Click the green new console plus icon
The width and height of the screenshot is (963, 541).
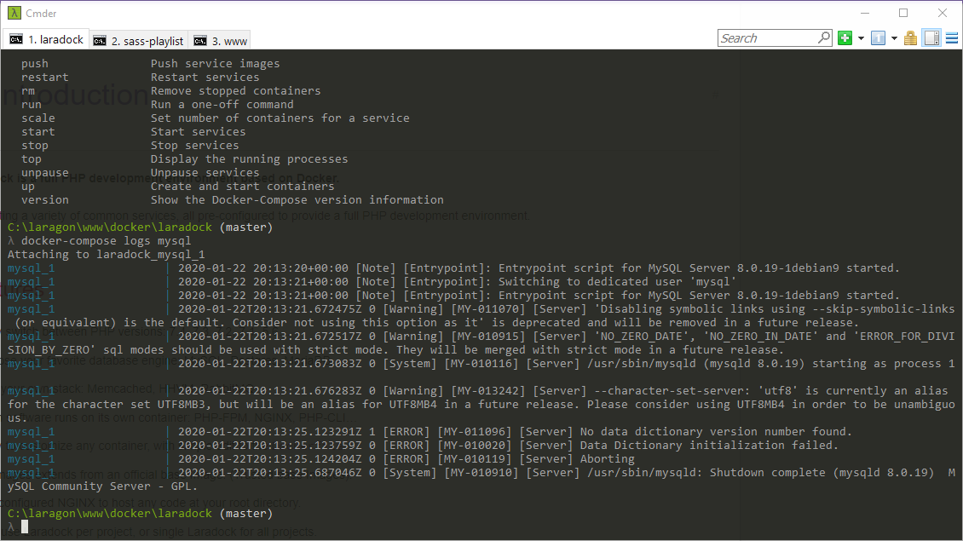click(845, 38)
